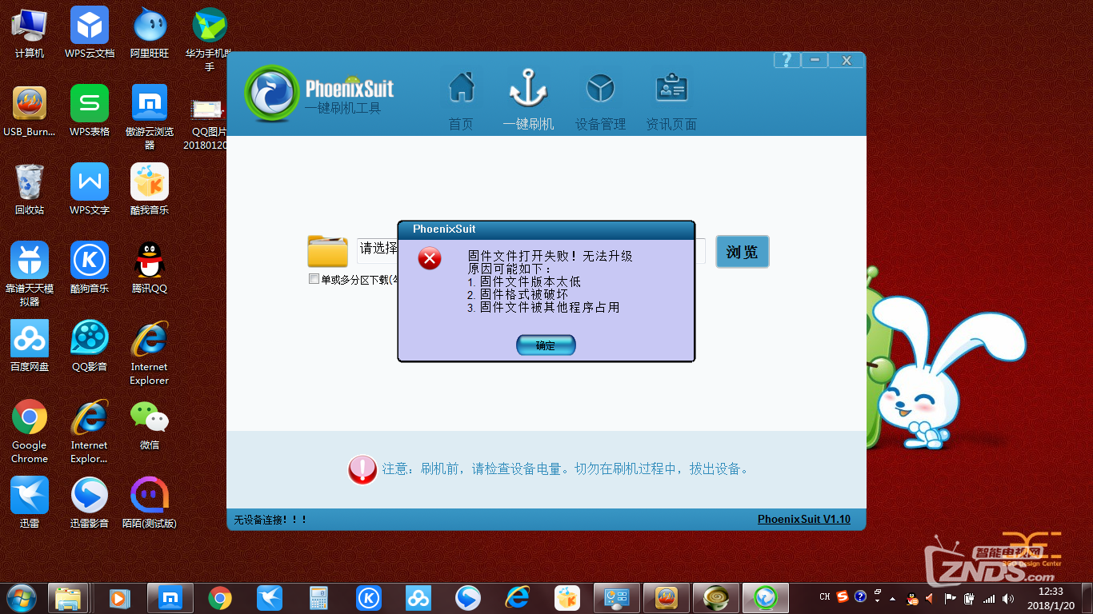
Task: Click the 确定 button in the error dialog
Action: click(x=546, y=345)
